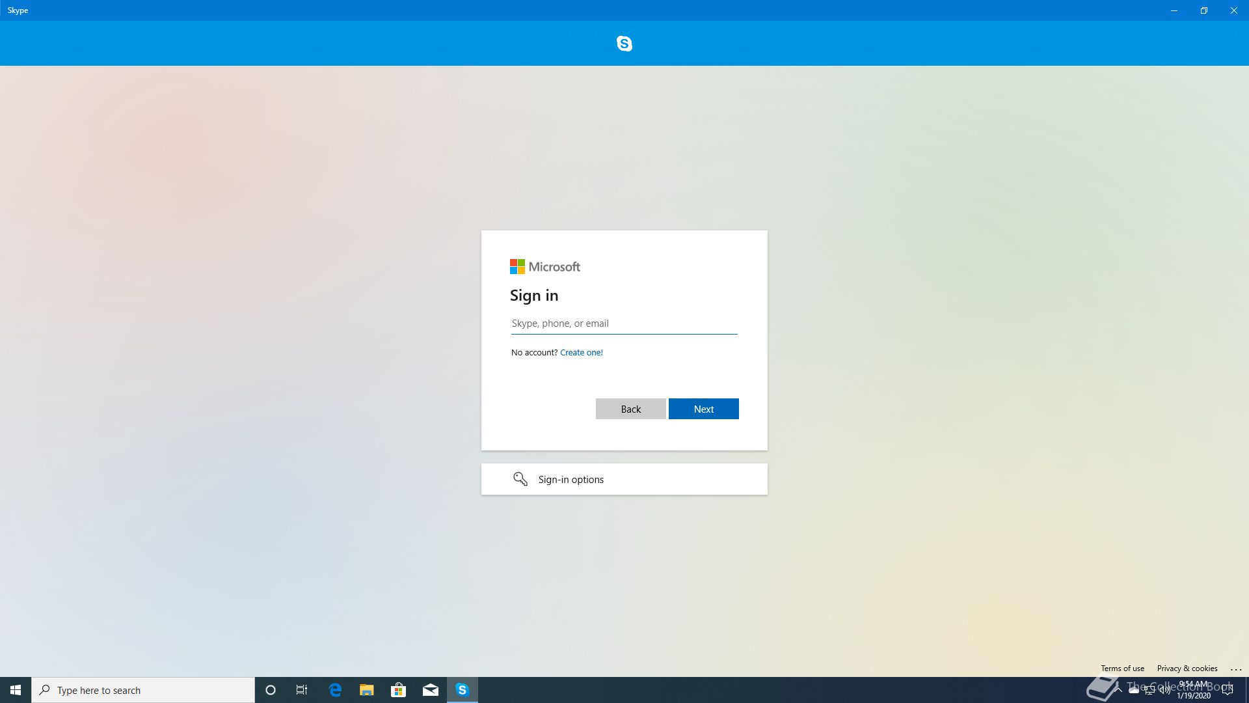Select the Skype taskbar icon
This screenshot has height=703, width=1249.
click(x=463, y=690)
